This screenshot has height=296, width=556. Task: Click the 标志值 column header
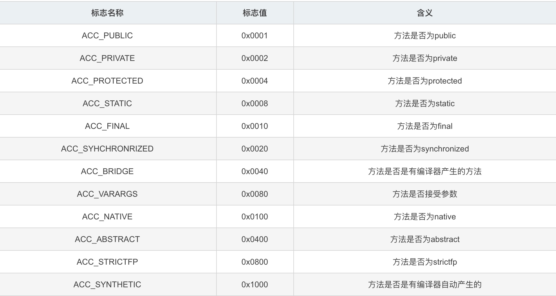tap(255, 13)
